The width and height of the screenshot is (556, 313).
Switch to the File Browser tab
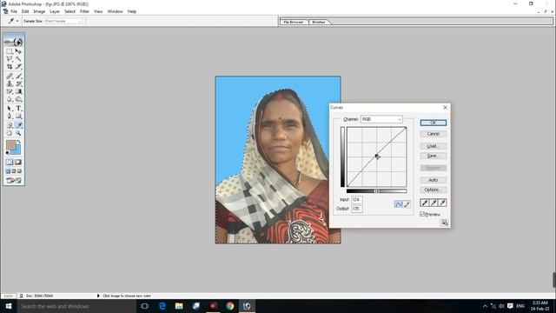pos(294,22)
